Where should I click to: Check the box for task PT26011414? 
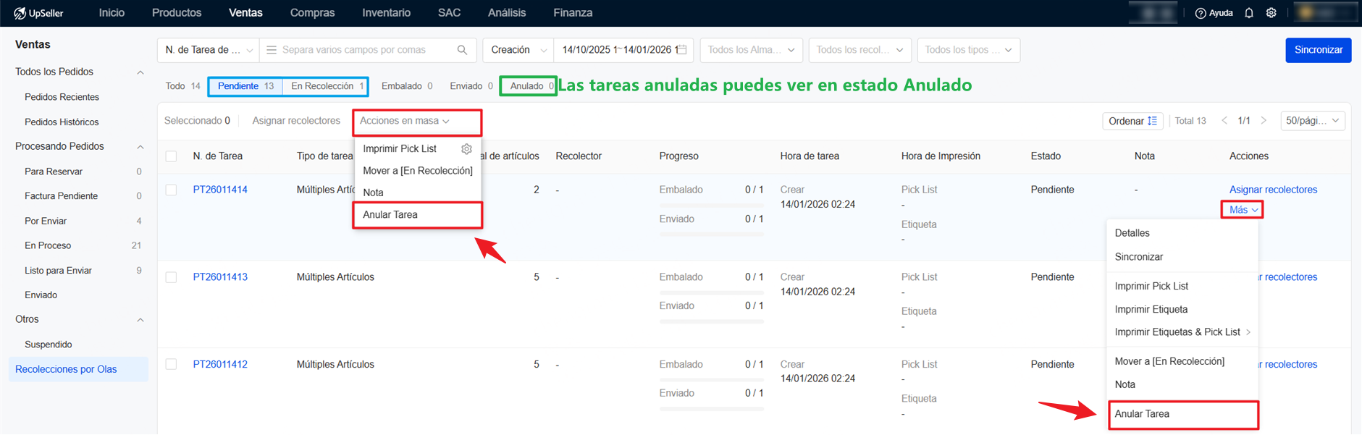171,190
